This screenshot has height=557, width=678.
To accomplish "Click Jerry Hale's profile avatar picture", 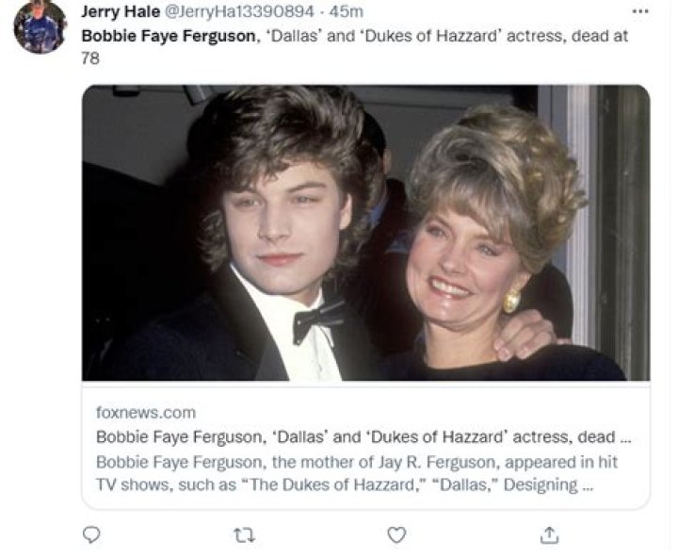I will (x=40, y=27).
